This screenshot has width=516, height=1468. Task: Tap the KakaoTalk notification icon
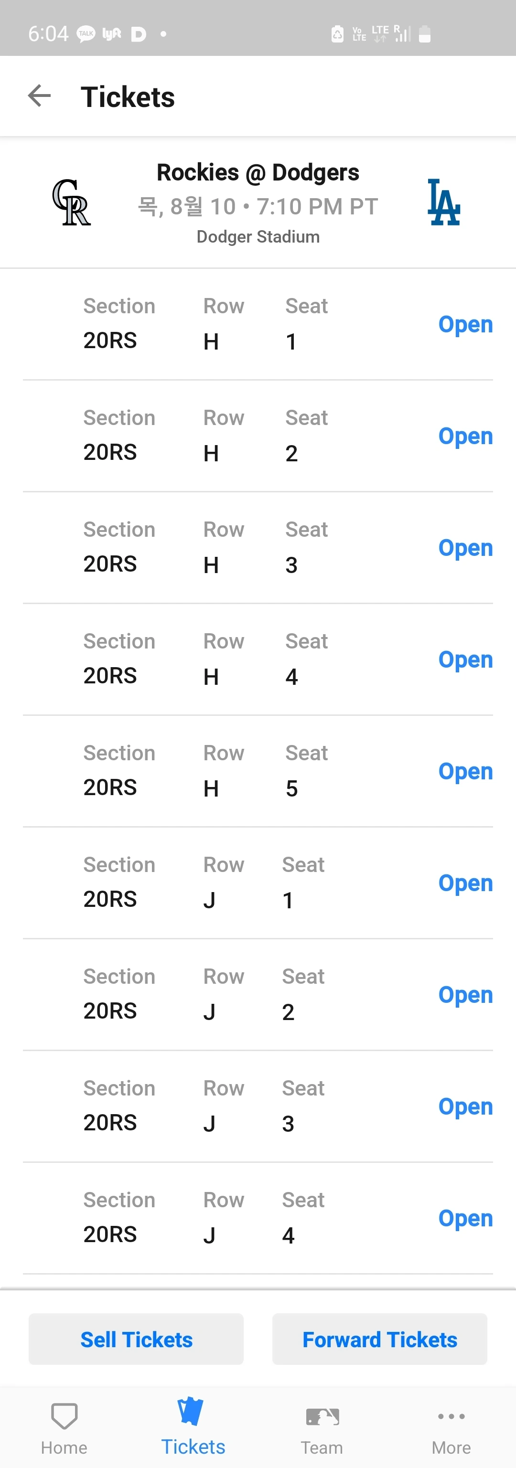(x=86, y=34)
